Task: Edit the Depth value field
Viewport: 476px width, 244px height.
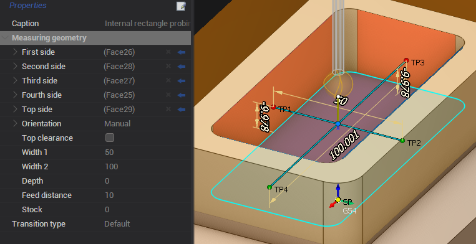Action: [107, 181]
